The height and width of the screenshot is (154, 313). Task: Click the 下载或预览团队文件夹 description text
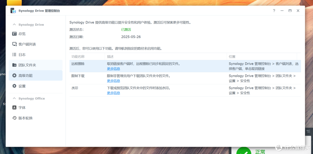139,88
